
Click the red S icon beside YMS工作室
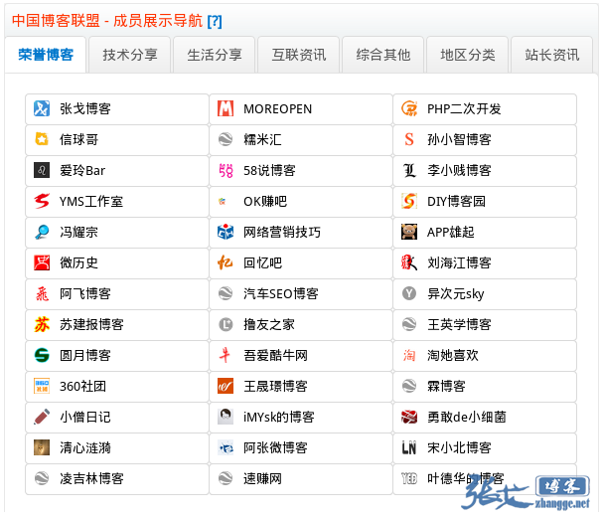(42, 201)
